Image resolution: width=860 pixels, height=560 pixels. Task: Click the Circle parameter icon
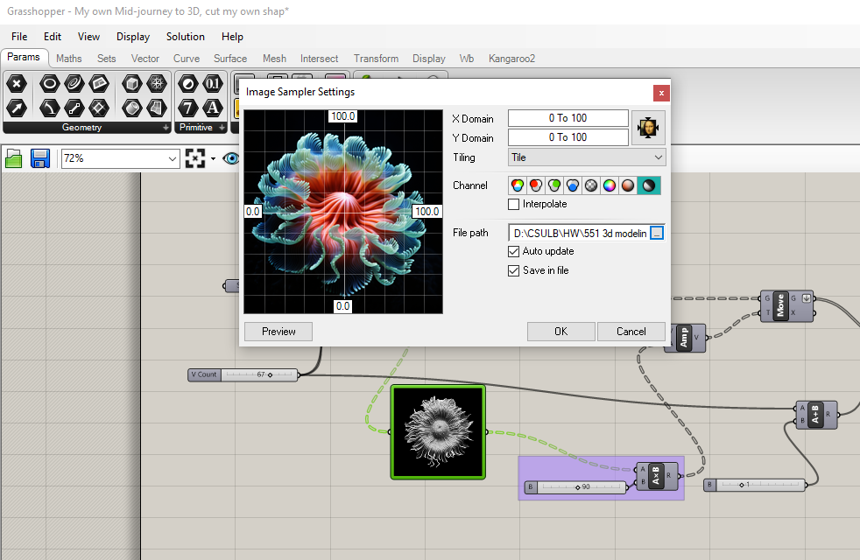50,85
